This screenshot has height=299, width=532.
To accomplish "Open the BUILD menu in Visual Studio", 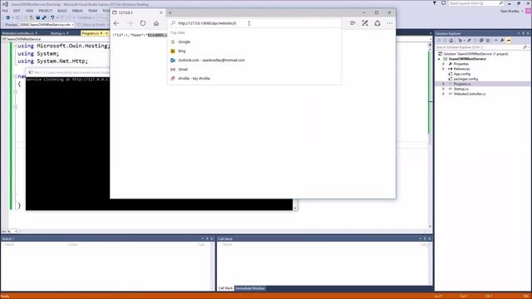I will pos(62,11).
